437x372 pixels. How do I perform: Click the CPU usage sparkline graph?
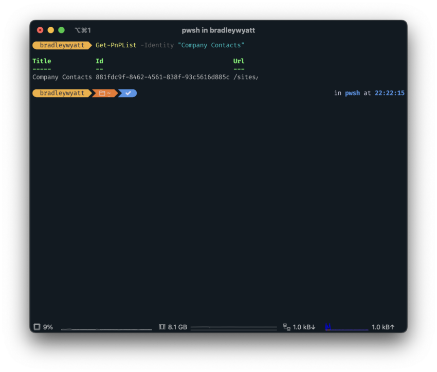click(x=106, y=329)
